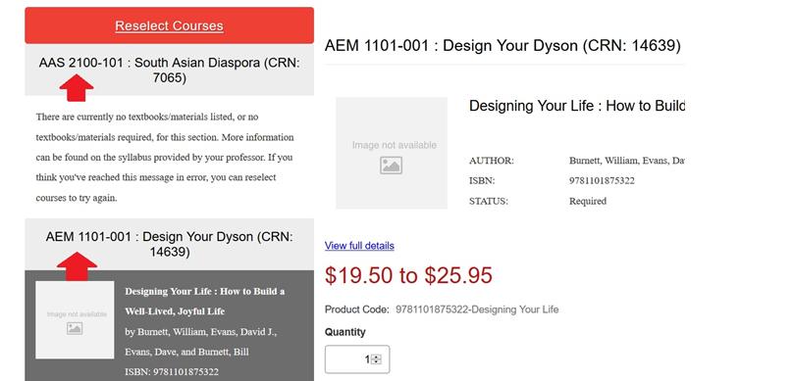Click the picture icon in the large placeholder image
This screenshot has width=793, height=381.
(391, 166)
